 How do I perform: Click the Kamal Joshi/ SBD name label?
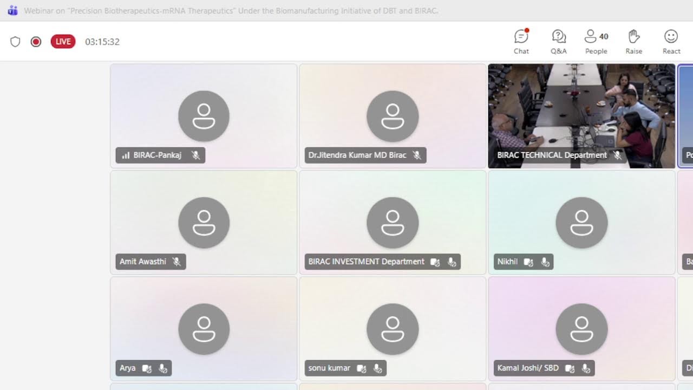(x=528, y=368)
